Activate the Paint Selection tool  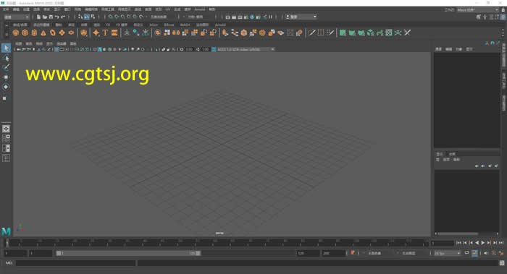[x=6, y=67]
